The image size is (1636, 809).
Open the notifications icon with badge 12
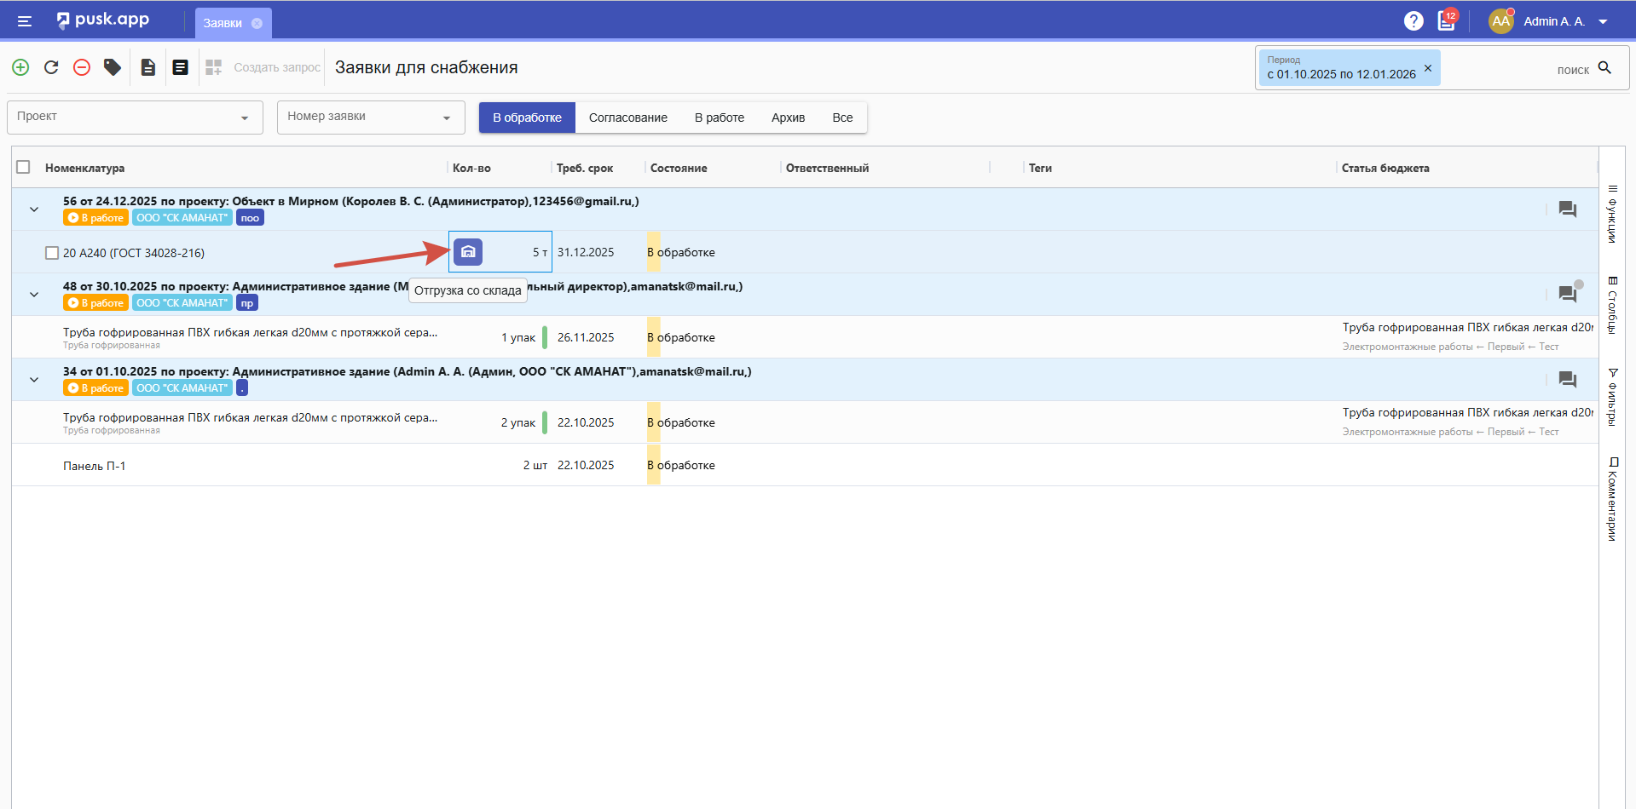click(x=1447, y=21)
